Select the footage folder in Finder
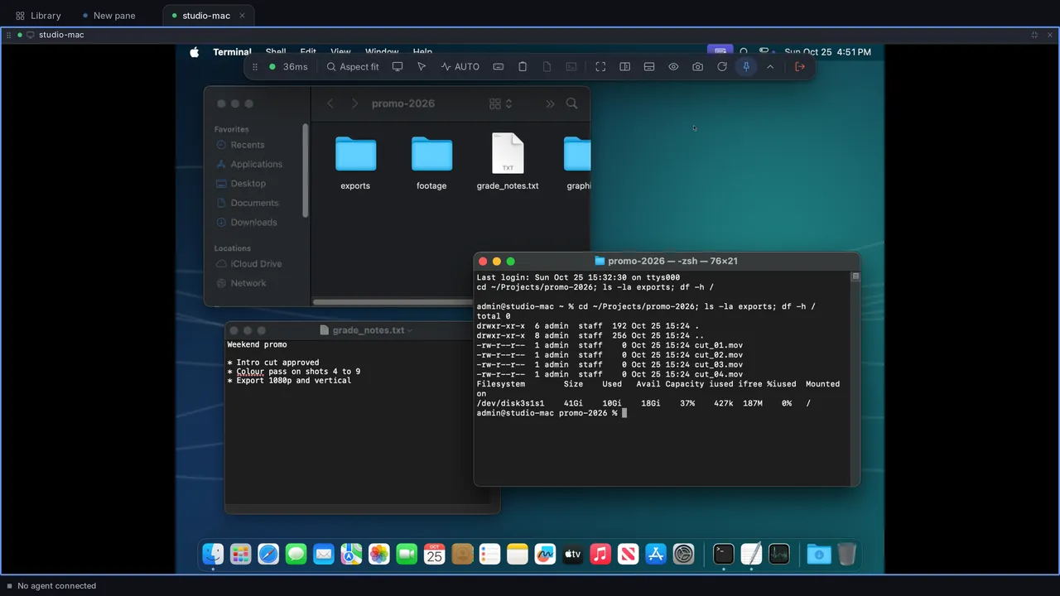The height and width of the screenshot is (596, 1060). pos(431,163)
